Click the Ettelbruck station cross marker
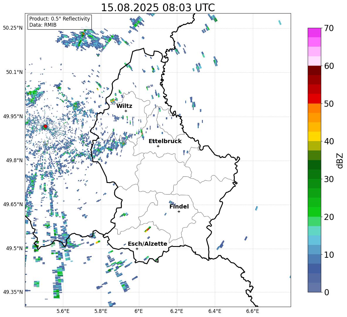The image size is (347, 317). pos(158,146)
